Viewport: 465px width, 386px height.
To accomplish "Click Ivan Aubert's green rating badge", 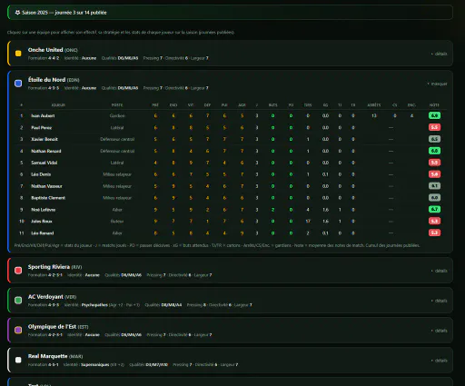I will (434, 115).
